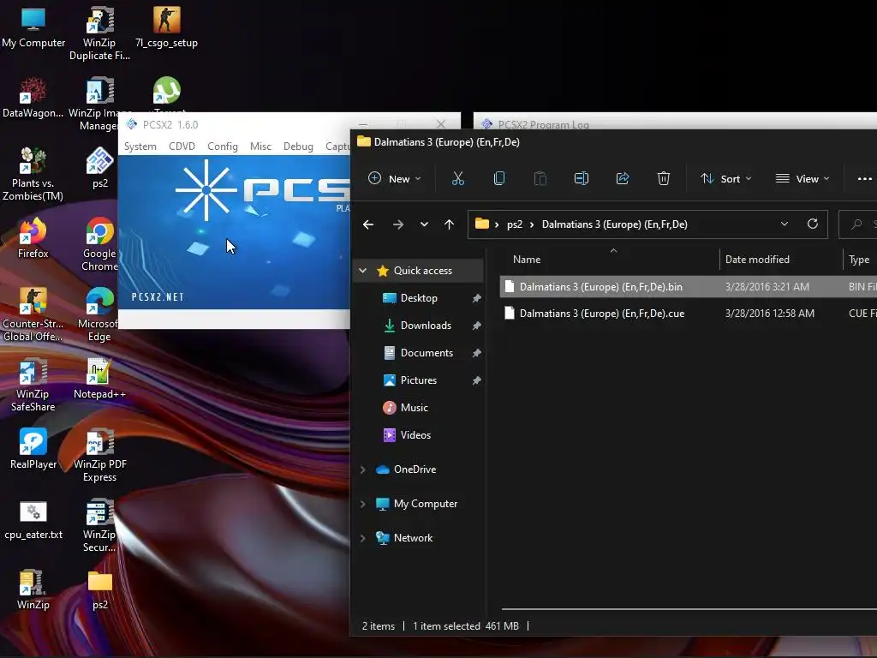The height and width of the screenshot is (658, 877).
Task: Select the ps2 folder beside the WinZip shortcut
Action: click(x=99, y=589)
